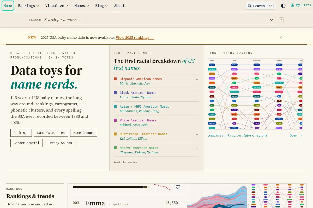Click the 4 spellings label beside Emma
The height and width of the screenshot is (208, 313).
pyautogui.click(x=118, y=204)
